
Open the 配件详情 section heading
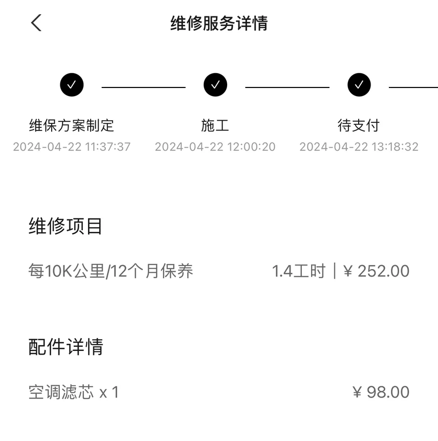pyautogui.click(x=66, y=346)
